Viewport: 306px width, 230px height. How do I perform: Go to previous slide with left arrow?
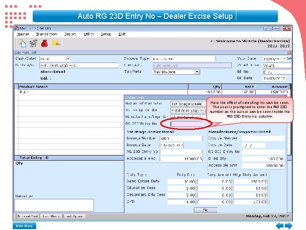click(x=280, y=226)
